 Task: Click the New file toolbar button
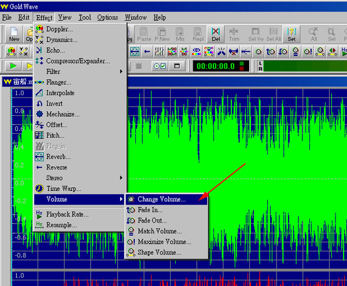[14, 34]
